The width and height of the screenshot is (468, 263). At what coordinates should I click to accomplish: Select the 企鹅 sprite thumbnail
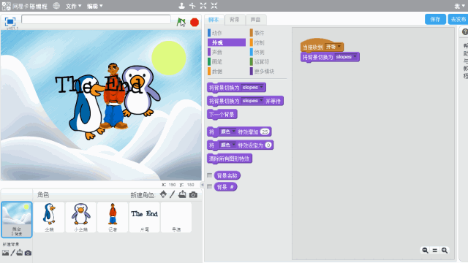tap(49, 217)
